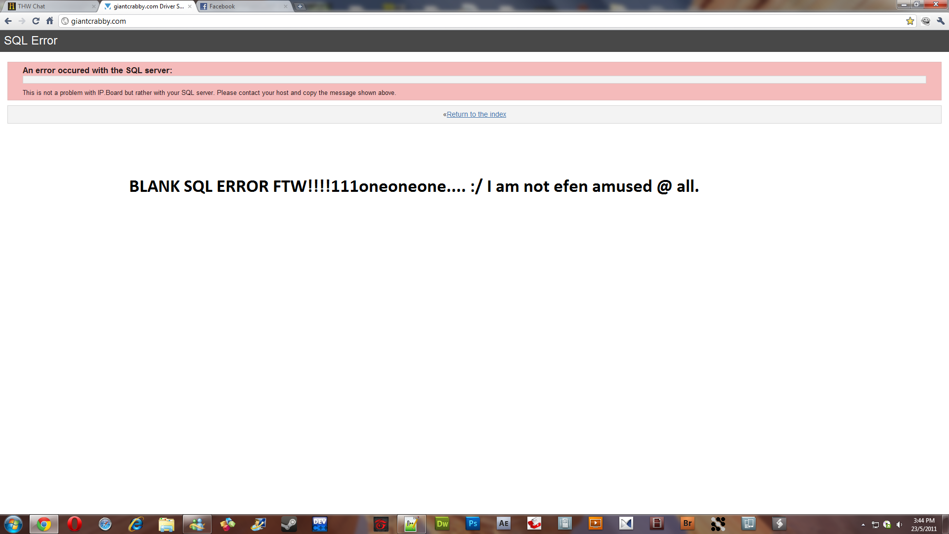The height and width of the screenshot is (534, 949).
Task: Click the new tab button
Action: 299,6
